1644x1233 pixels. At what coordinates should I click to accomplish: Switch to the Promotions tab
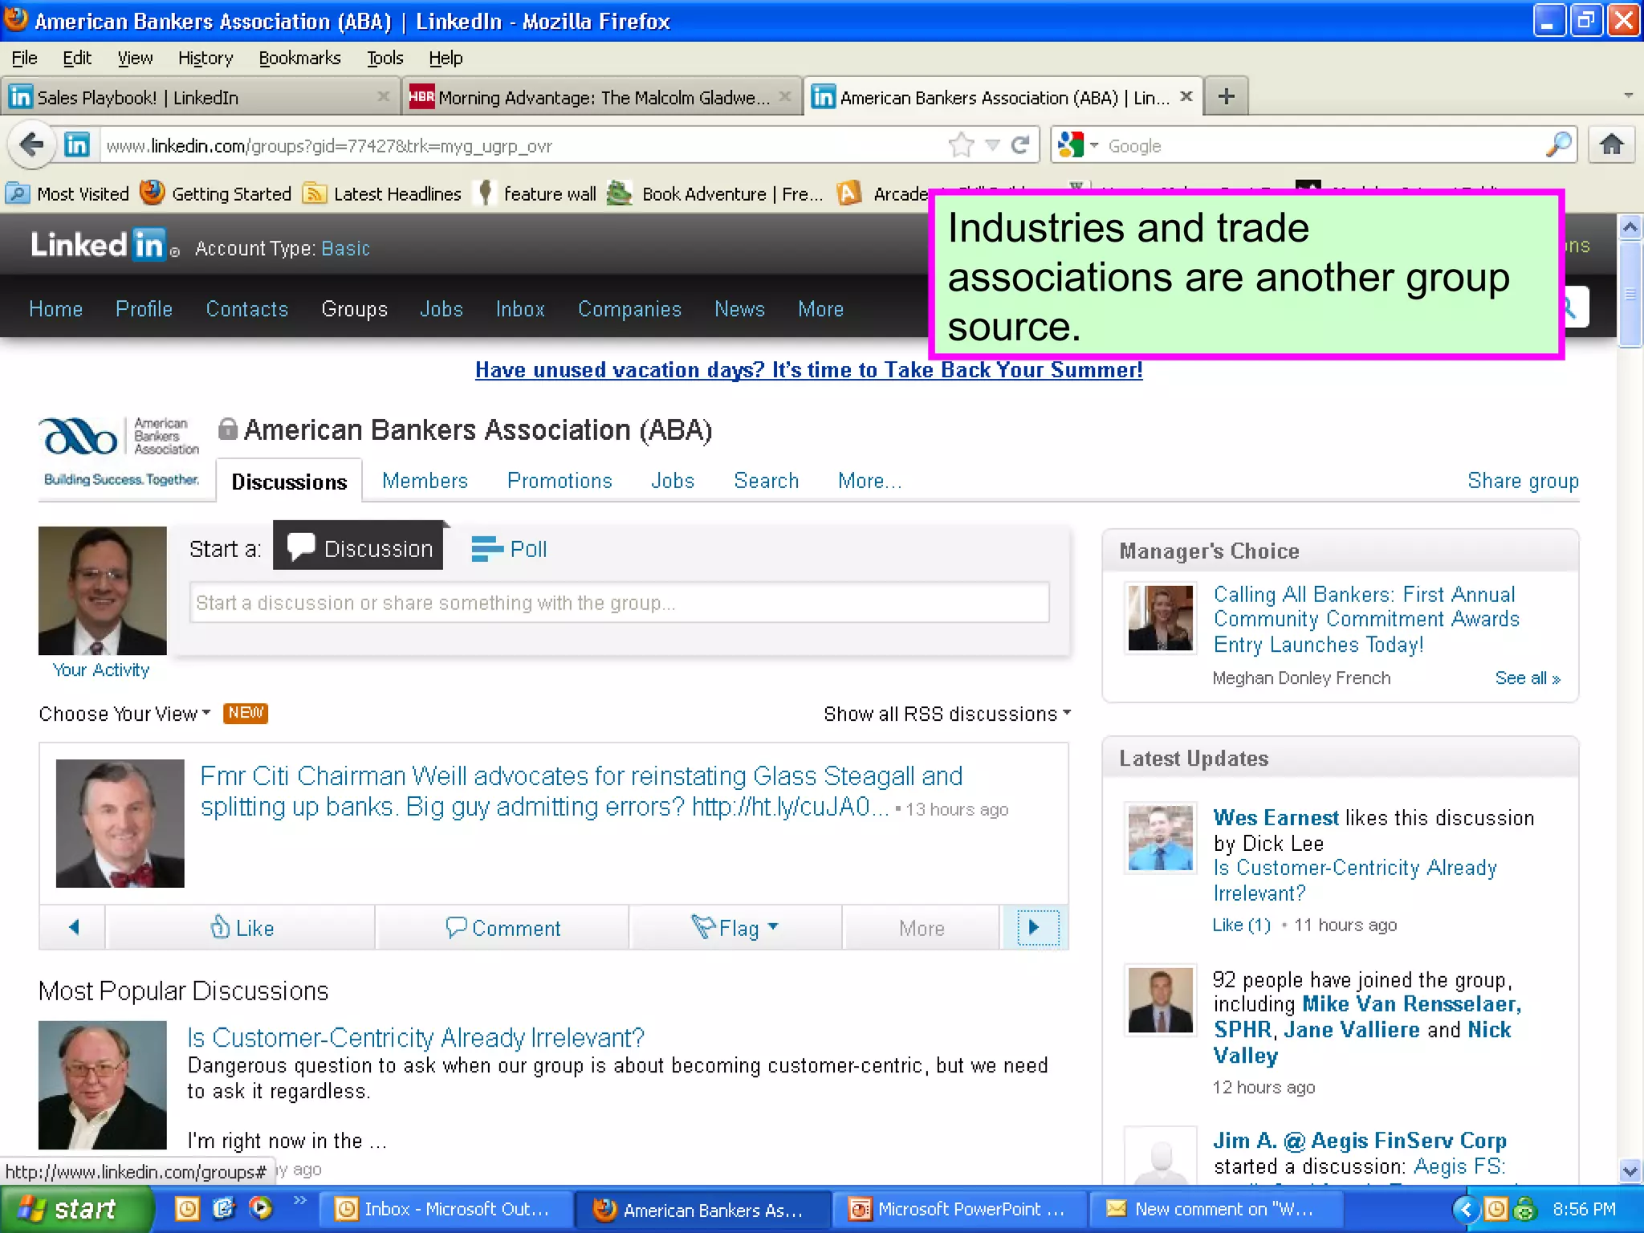click(x=560, y=481)
